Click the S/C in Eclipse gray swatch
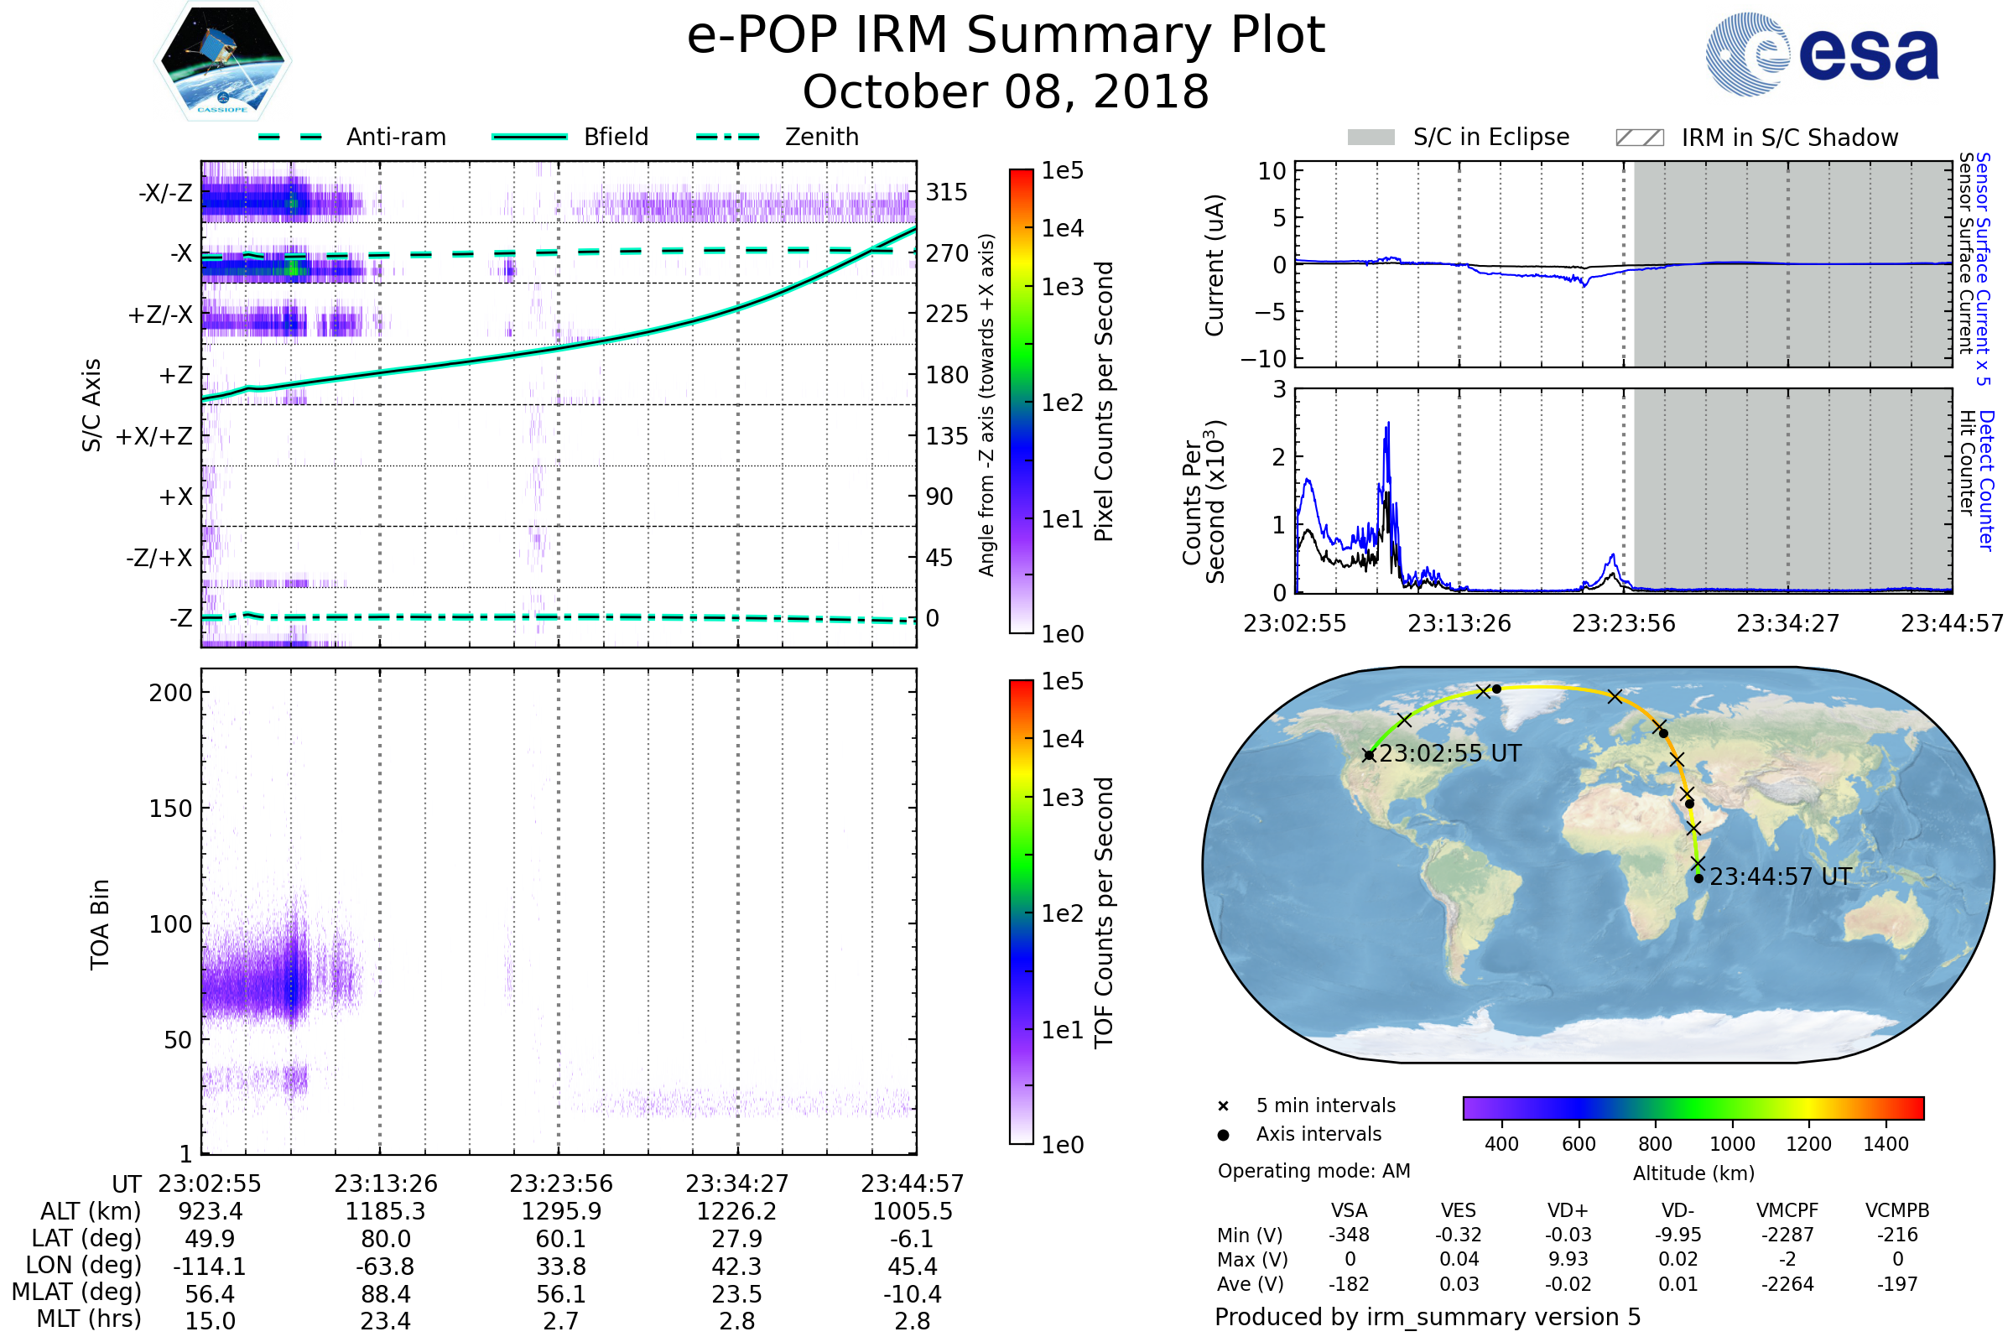The height and width of the screenshot is (1342, 2013). point(1371,138)
